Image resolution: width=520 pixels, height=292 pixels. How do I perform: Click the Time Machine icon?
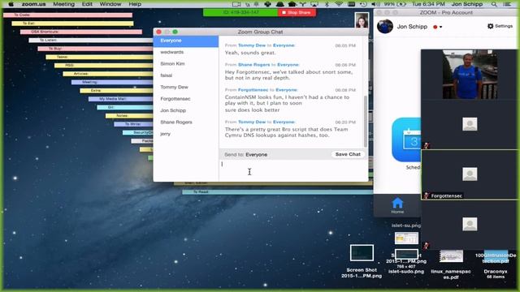coord(363,4)
